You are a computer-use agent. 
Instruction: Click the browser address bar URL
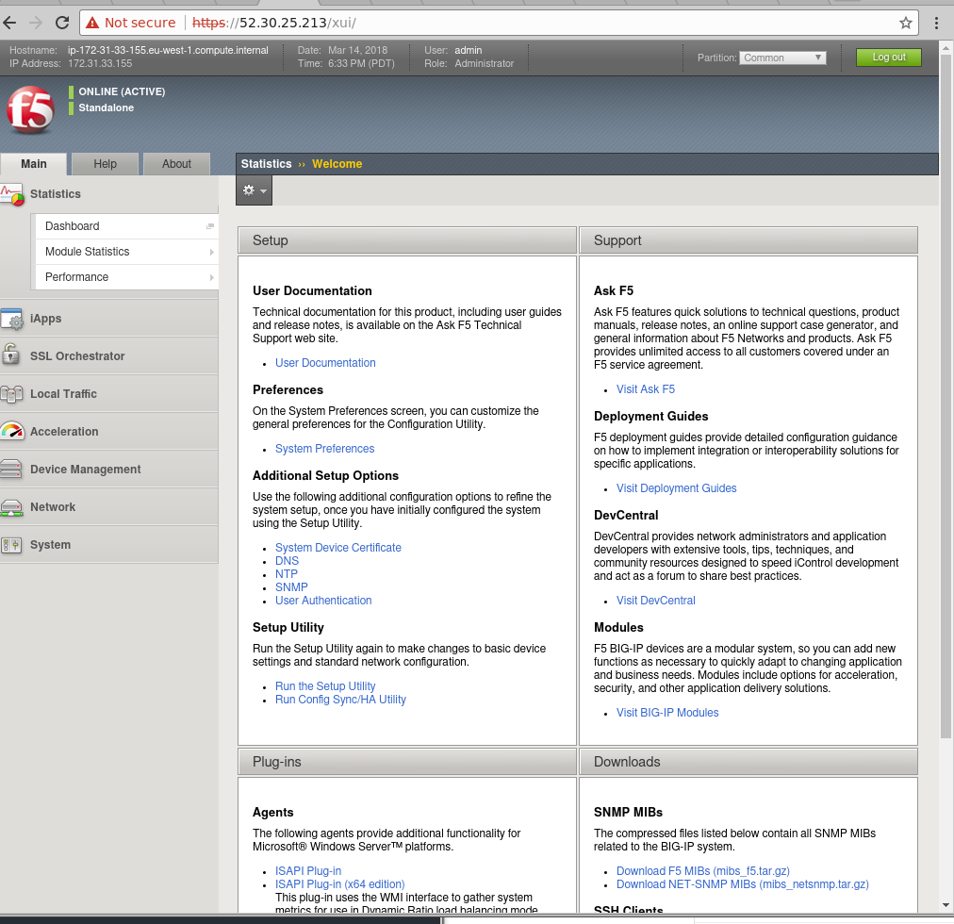tap(273, 24)
